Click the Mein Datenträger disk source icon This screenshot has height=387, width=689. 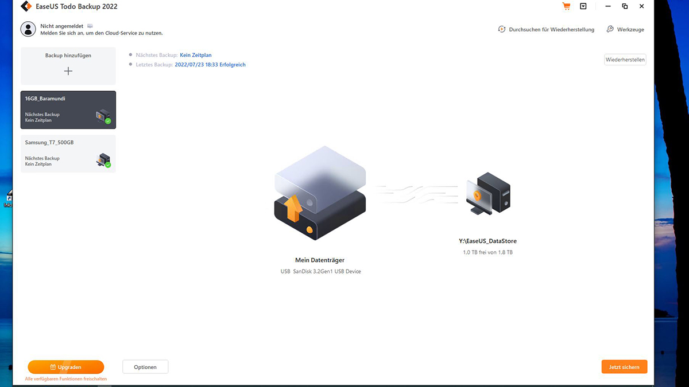[320, 192]
